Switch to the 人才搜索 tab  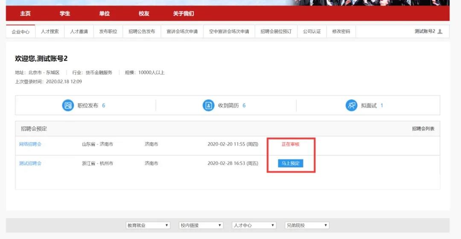click(50, 32)
